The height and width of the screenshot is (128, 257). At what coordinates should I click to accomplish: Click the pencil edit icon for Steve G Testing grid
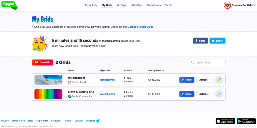coord(219,94)
